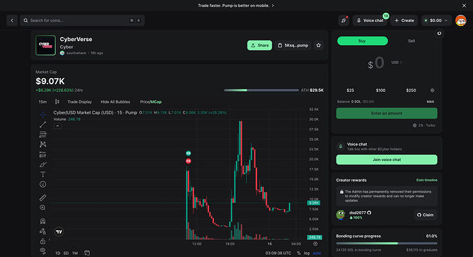Open the candlestick chart type selector
The width and height of the screenshot is (473, 257).
(57, 102)
